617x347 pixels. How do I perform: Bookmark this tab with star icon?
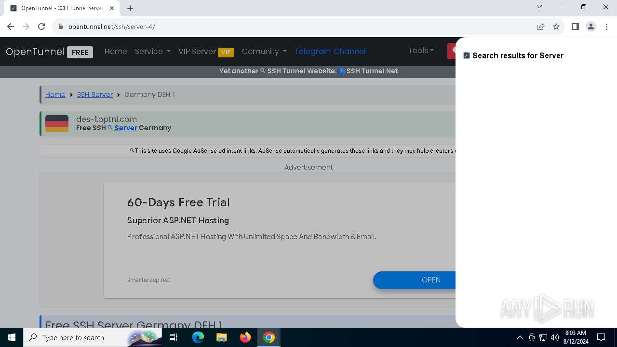tap(556, 27)
